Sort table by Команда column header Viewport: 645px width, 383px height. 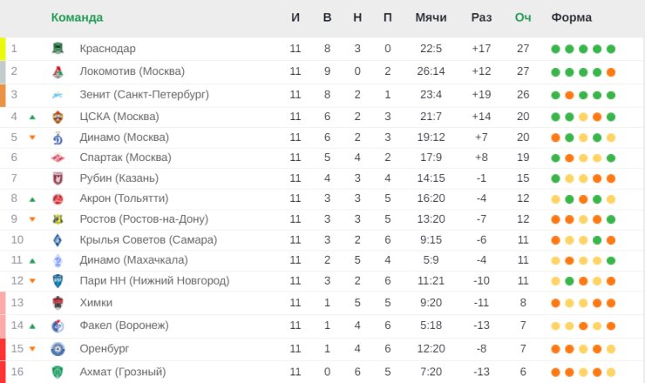[x=77, y=17]
